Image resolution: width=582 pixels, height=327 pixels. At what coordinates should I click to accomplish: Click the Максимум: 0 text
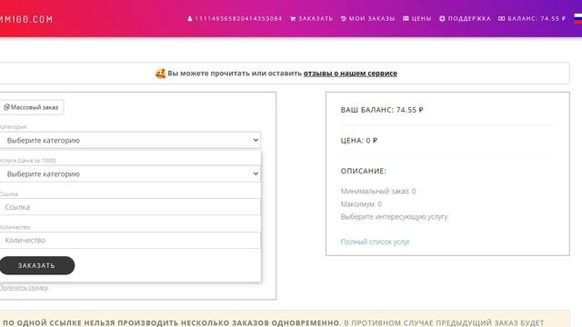click(x=361, y=204)
